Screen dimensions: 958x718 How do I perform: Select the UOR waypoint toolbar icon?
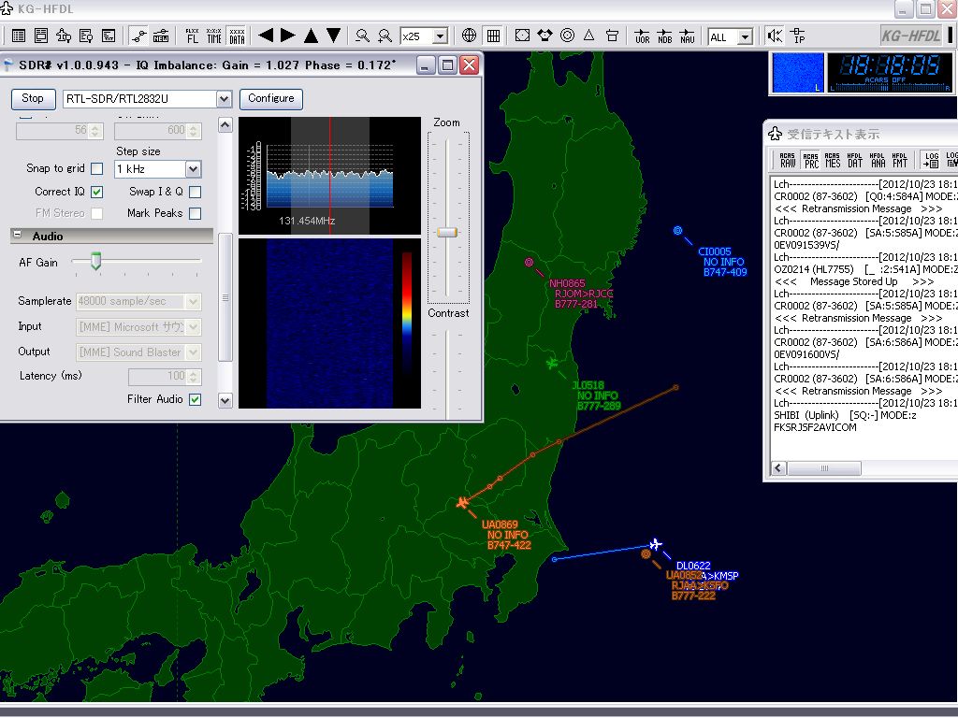point(644,36)
